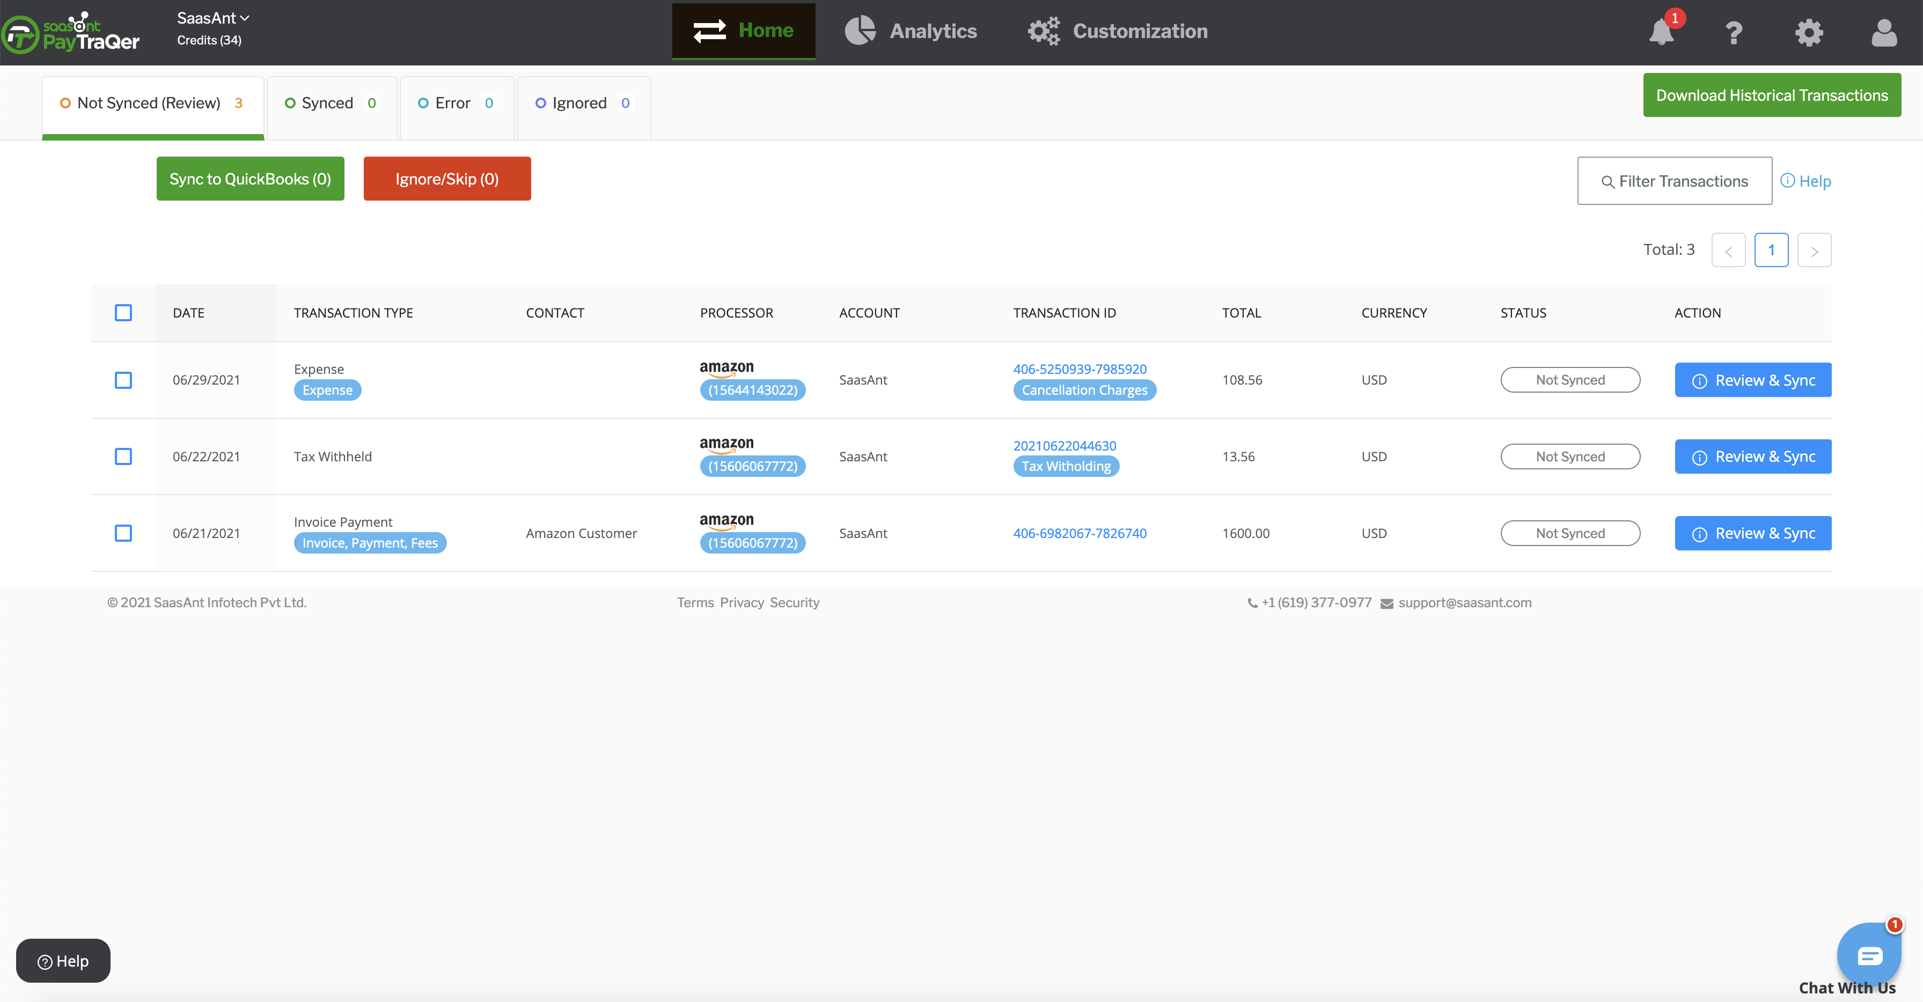
Task: Select the checkbox for the 06/21/2021 row
Action: [123, 533]
